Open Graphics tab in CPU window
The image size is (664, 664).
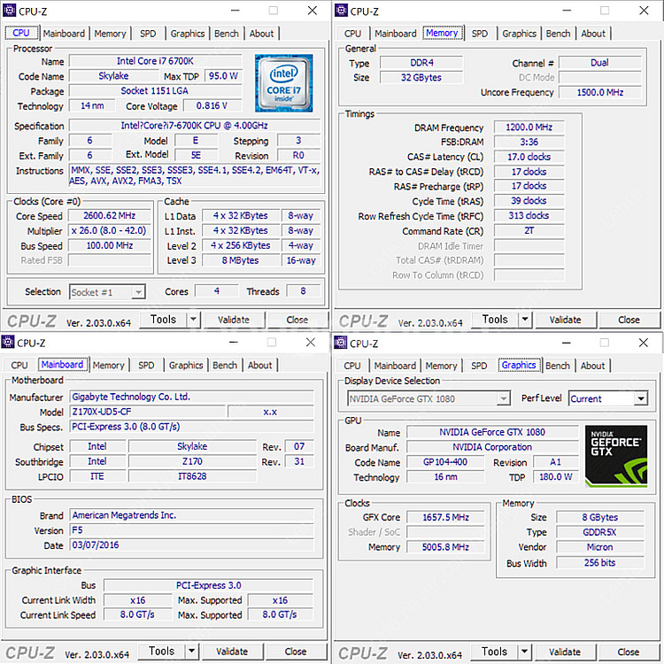point(188,34)
